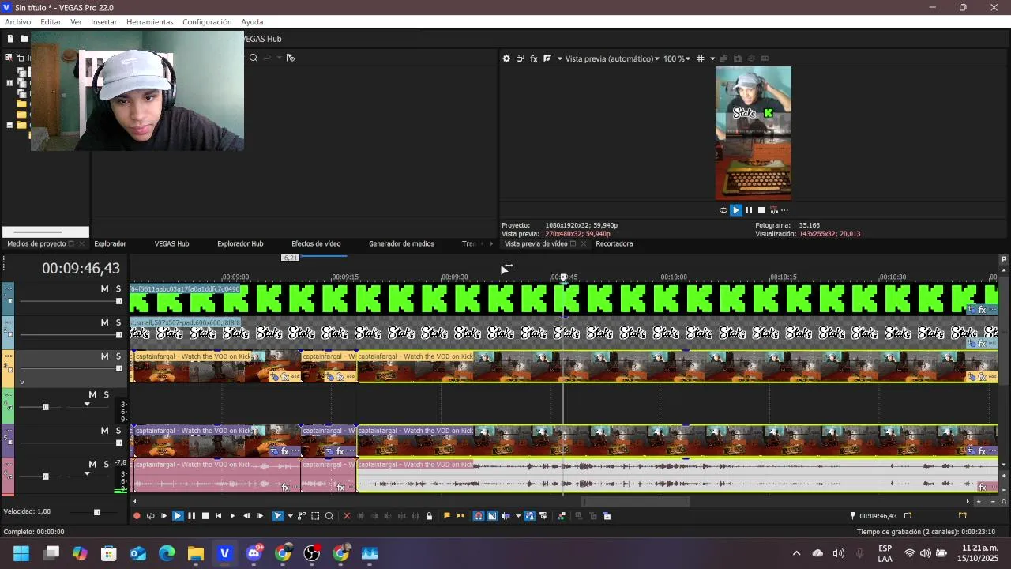Mute the bottom pink audio track
The image size is (1011, 569).
[x=92, y=464]
